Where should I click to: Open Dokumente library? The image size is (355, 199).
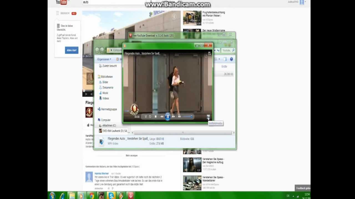point(106,87)
